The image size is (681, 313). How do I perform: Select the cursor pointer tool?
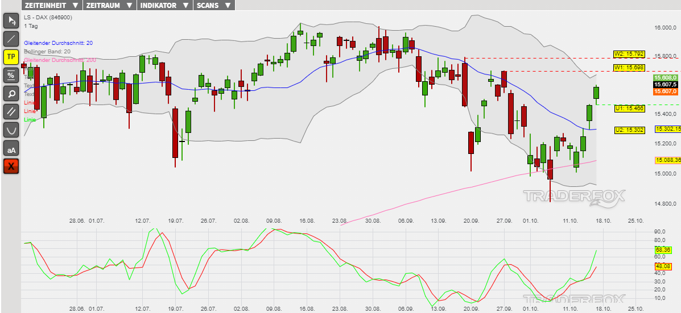pos(11,20)
